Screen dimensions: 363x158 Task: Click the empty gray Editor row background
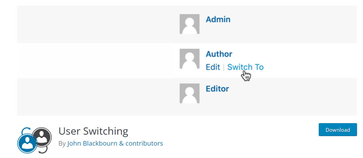(94, 96)
